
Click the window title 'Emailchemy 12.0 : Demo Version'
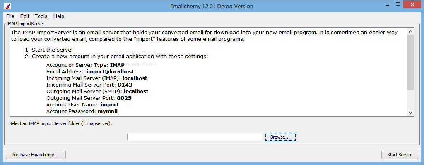pyautogui.click(x=212, y=6)
